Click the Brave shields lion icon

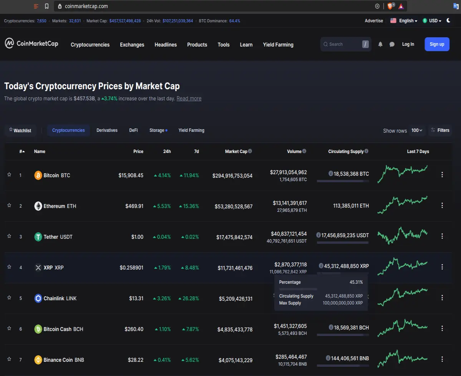point(391,6)
